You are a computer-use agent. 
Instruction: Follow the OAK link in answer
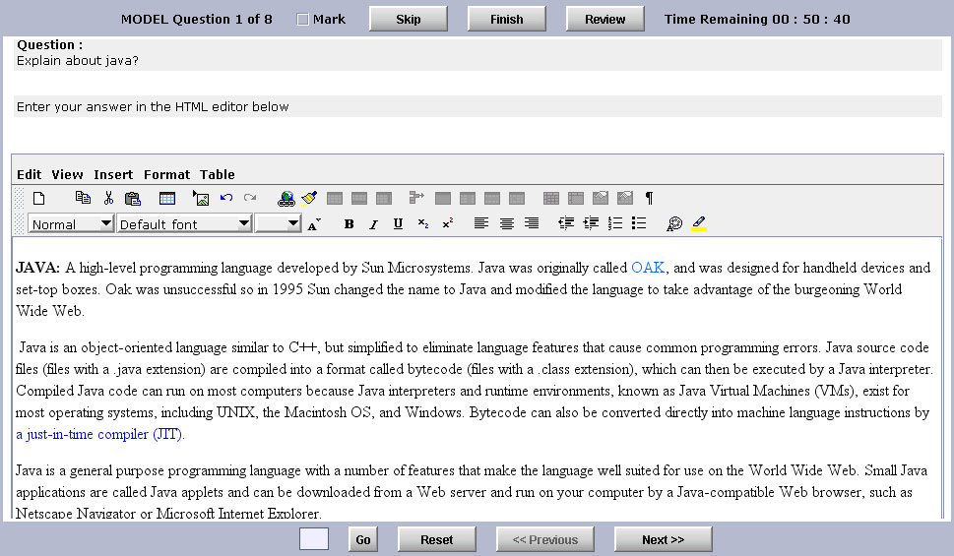pos(648,268)
